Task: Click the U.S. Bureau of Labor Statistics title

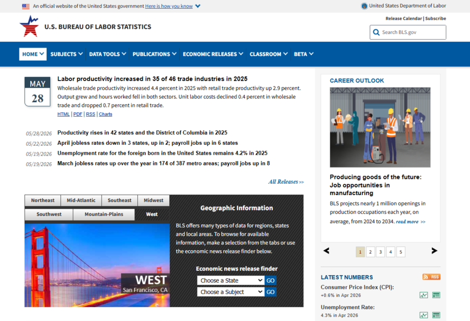Action: click(x=98, y=26)
